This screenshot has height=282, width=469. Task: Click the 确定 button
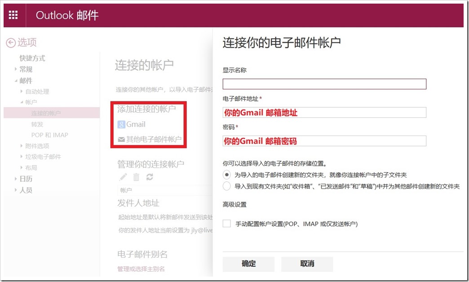coord(248,264)
